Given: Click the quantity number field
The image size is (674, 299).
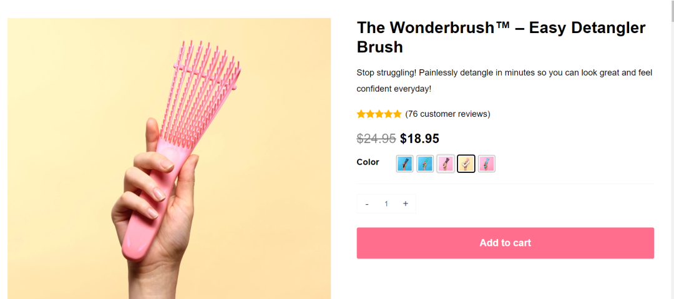Looking at the screenshot, I should [x=386, y=204].
